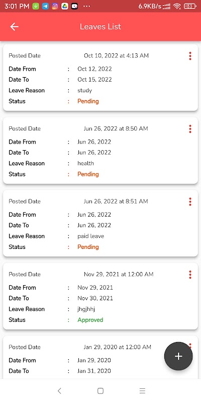The height and width of the screenshot is (403, 201).
Task: Tap the Leaves List title
Action: [100, 27]
